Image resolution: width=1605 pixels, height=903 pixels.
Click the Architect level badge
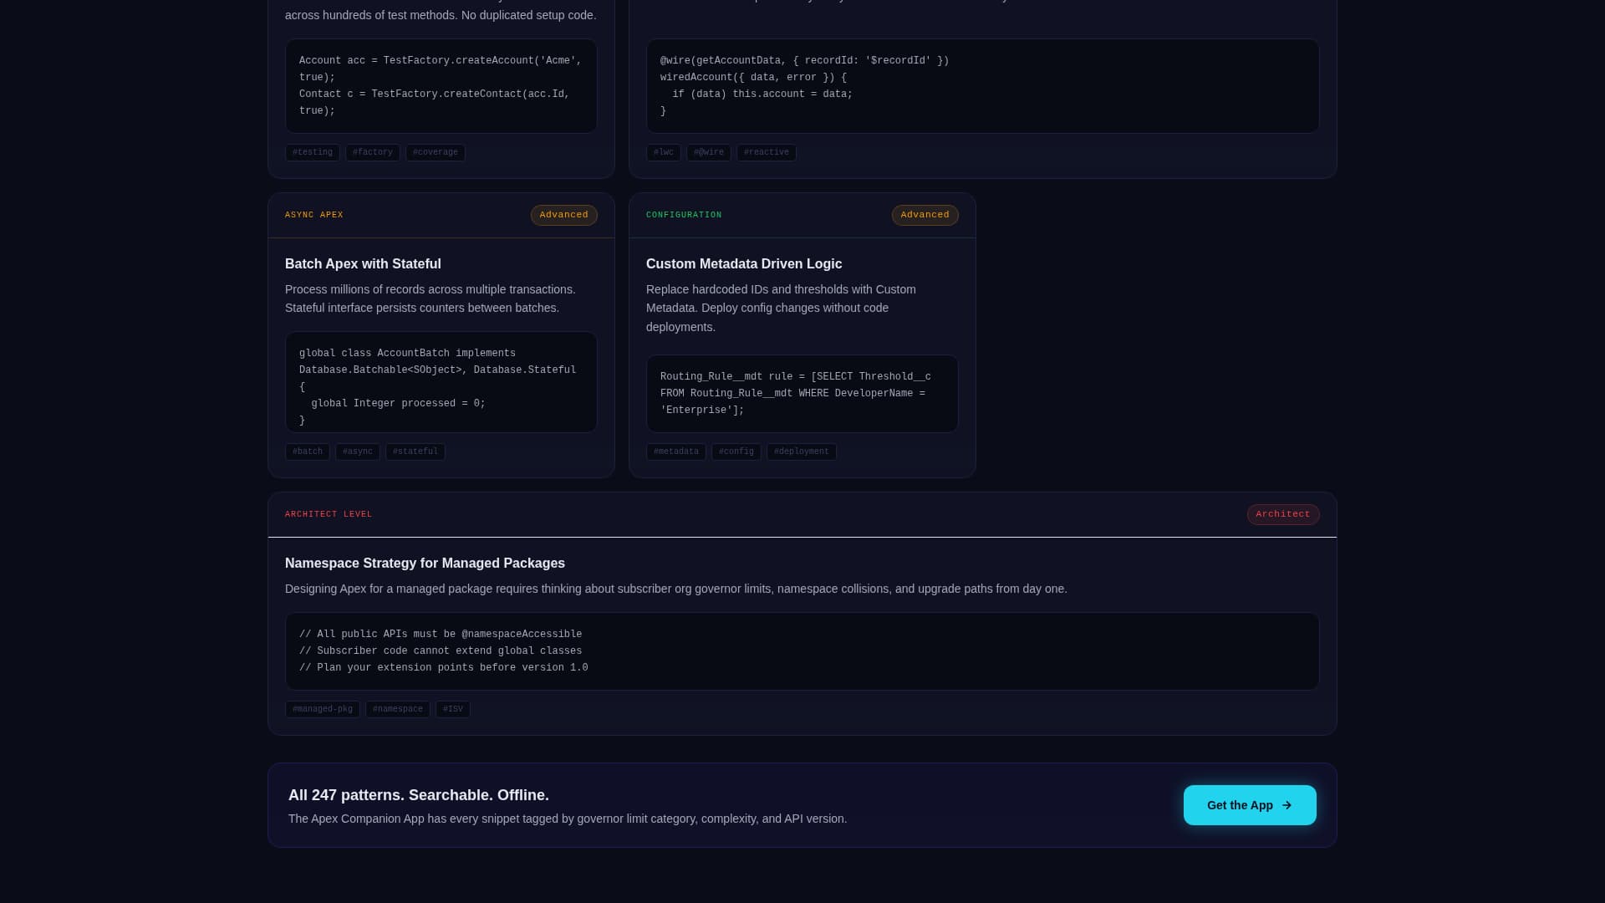(1283, 514)
